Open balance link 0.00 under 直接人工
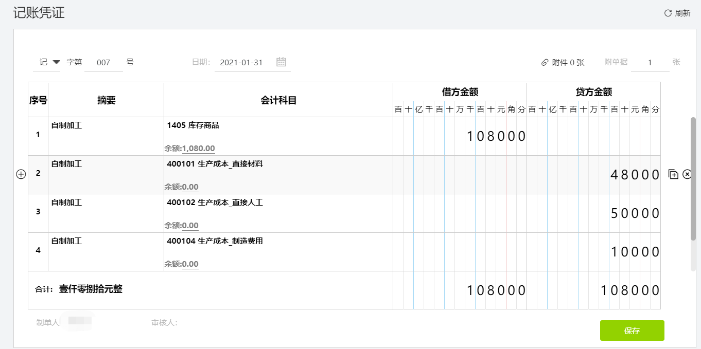The height and width of the screenshot is (349, 701). point(190,226)
